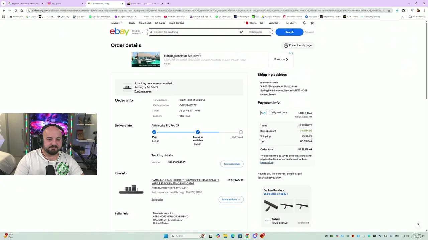Open the Kick bookmark
428x240 pixels.
click(255, 17)
